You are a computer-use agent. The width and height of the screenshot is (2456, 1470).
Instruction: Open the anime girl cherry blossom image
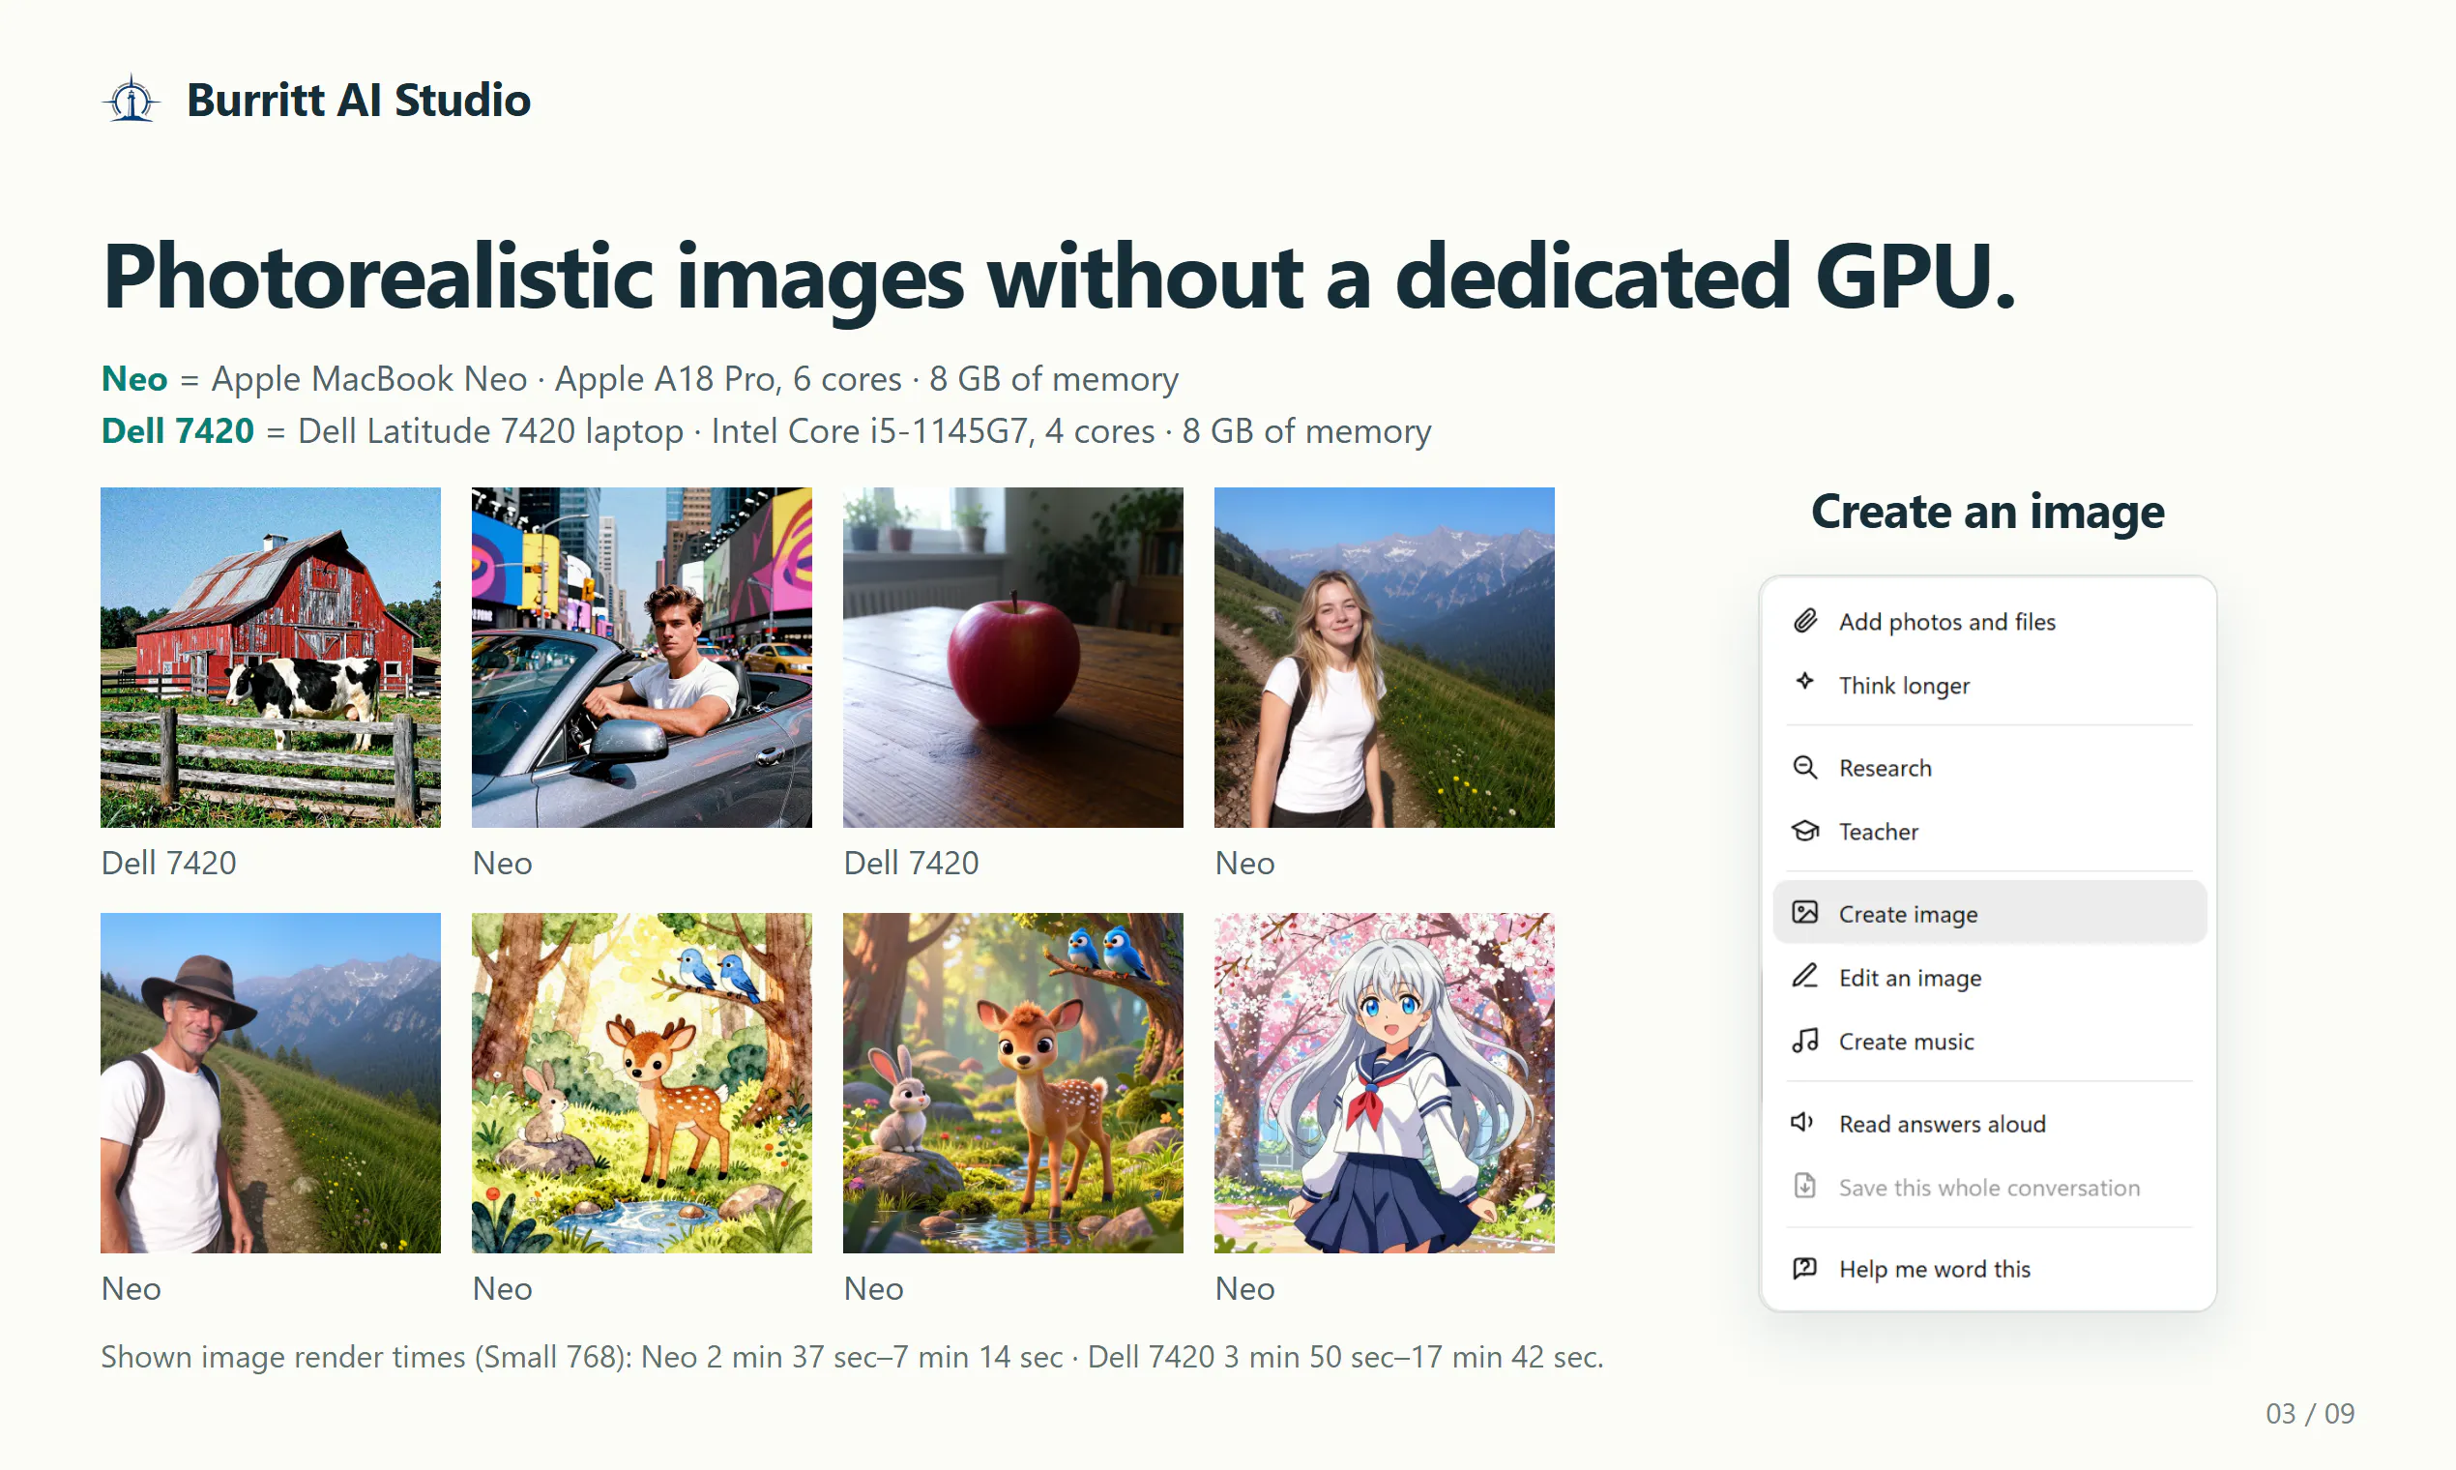pyautogui.click(x=1385, y=1083)
